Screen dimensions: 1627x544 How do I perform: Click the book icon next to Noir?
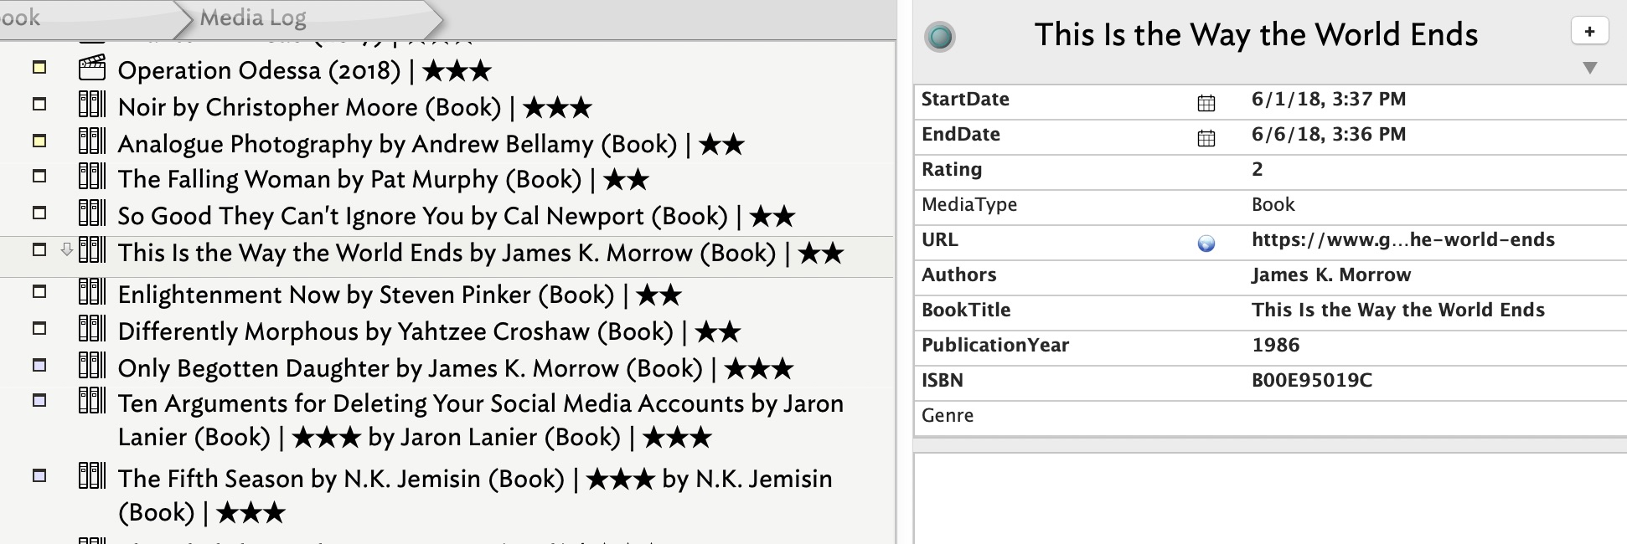click(92, 105)
